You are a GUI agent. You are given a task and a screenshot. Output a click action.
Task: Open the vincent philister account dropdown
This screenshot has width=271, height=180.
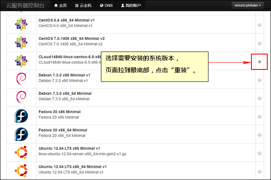click(248, 5)
